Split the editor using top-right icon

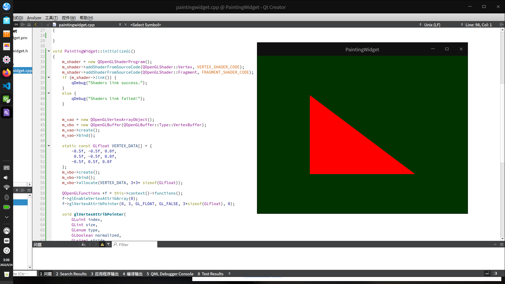[501, 25]
